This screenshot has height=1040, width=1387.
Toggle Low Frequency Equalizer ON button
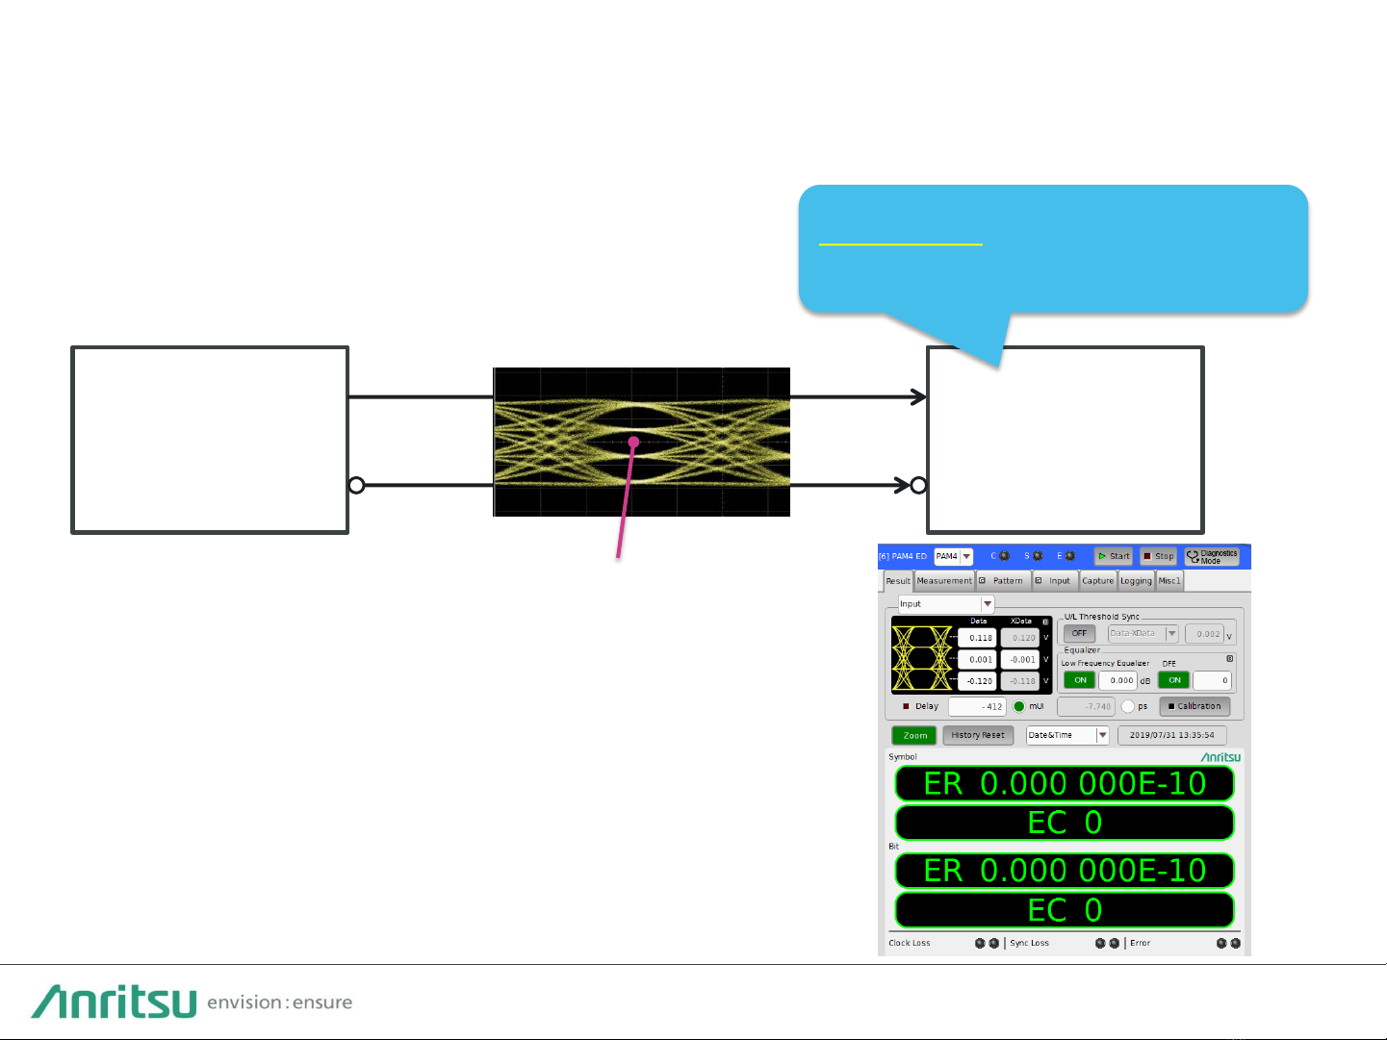[x=1080, y=680]
